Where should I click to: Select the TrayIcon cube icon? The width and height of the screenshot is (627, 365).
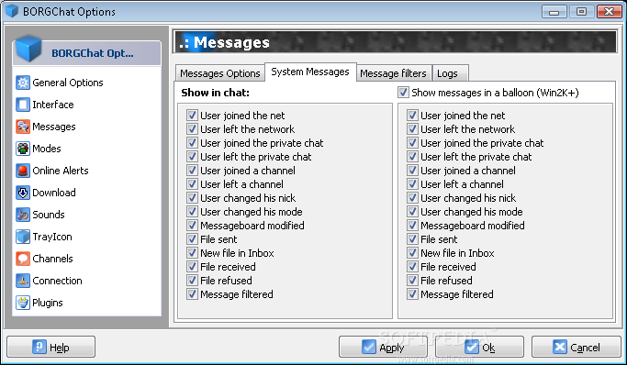(23, 237)
